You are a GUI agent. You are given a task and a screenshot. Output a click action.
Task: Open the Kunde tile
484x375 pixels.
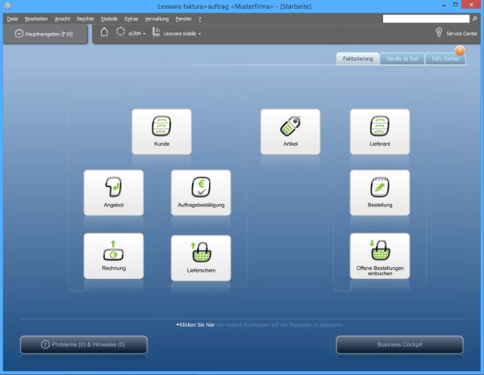tap(161, 131)
